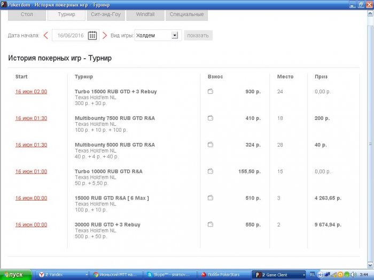Switch to Chrome Июньский МТТ taskbar window

coord(116,275)
